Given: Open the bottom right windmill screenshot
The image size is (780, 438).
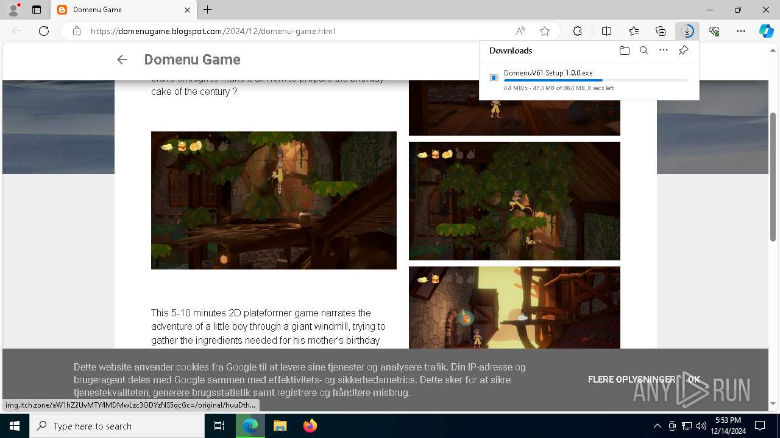Looking at the screenshot, I should (x=514, y=307).
